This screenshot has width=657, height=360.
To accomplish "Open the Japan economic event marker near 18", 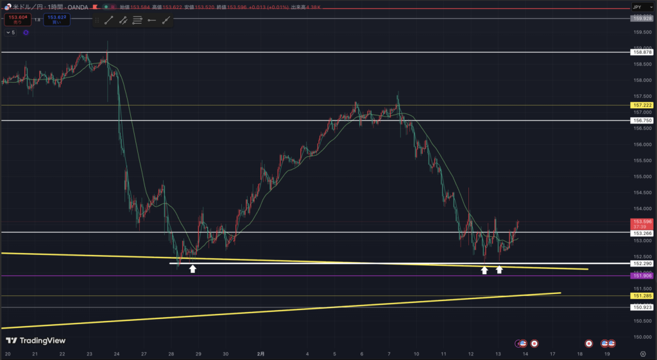I will click(588, 343).
